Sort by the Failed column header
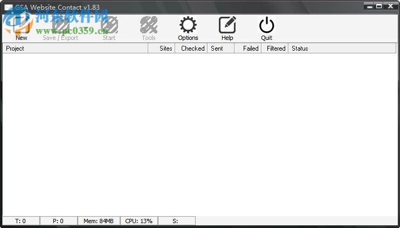400x228 pixels. click(247, 48)
